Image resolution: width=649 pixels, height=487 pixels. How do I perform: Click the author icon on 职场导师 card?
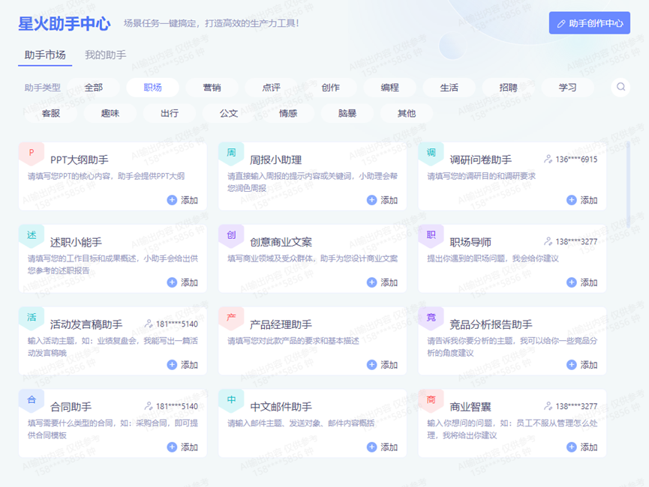[548, 242]
